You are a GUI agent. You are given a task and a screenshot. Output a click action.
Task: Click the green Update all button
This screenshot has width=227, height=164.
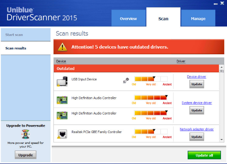pyautogui.click(x=204, y=155)
